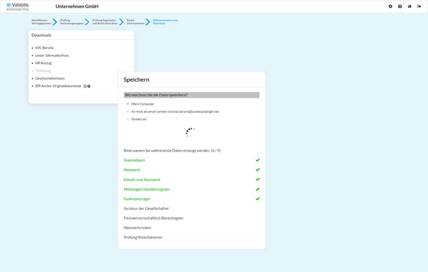
Task: Click the loading spinner
Action: (x=191, y=133)
